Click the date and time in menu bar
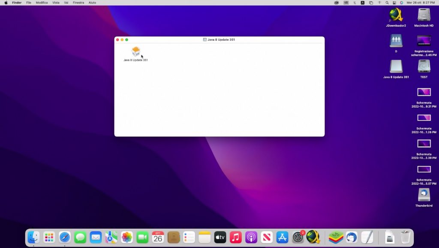The image size is (439, 248). click(420, 3)
